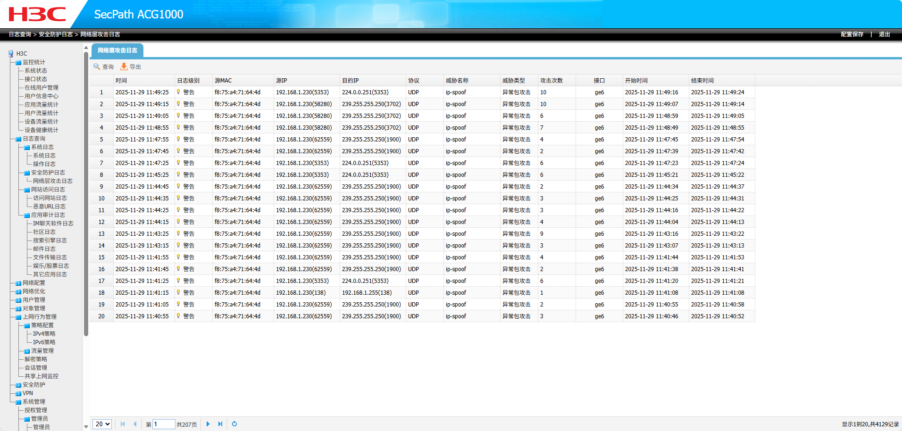Viewport: 902px width, 431px height.
Task: Collapse the 应用审计日志 tree node
Action: pyautogui.click(x=27, y=215)
